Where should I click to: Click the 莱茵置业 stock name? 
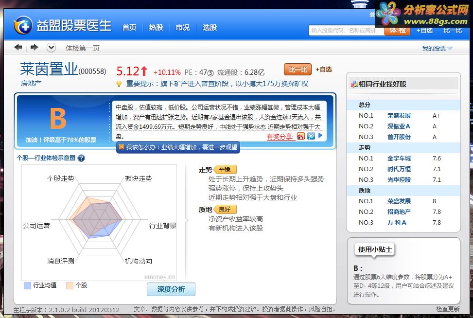(x=49, y=69)
